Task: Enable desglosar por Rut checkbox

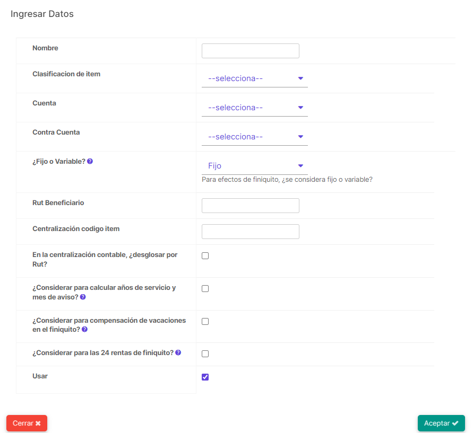Action: (205, 255)
